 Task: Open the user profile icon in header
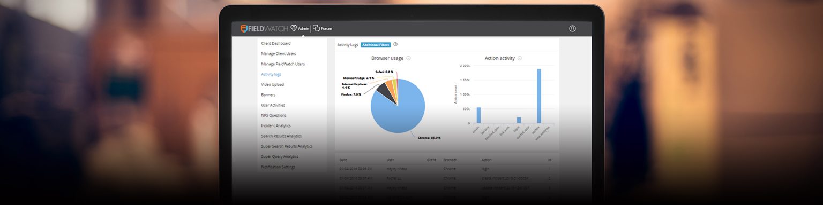[572, 28]
